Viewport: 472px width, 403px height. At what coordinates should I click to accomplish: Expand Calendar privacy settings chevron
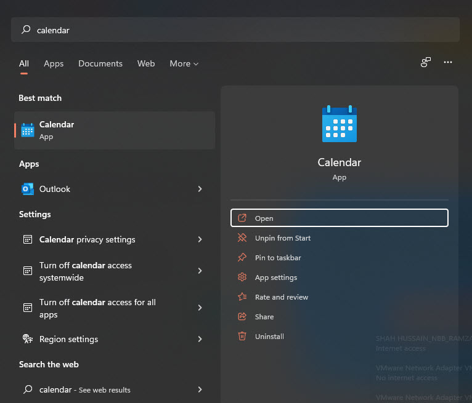point(200,239)
